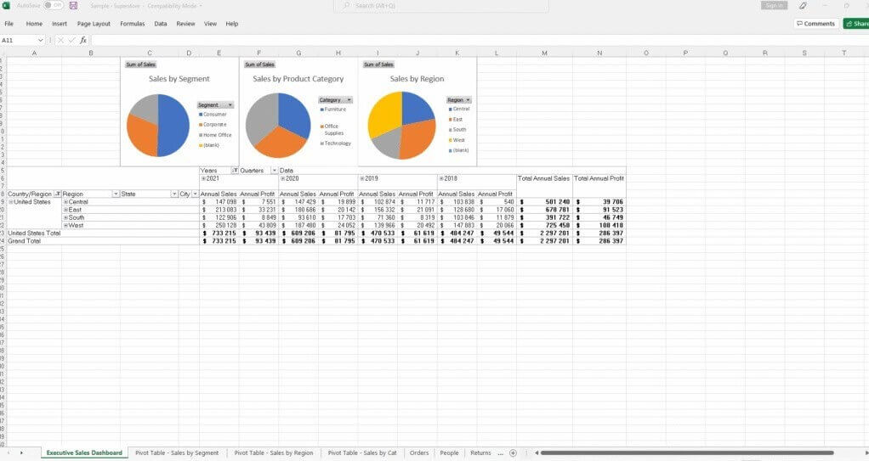Click the Cancel entry X icon

coord(61,40)
